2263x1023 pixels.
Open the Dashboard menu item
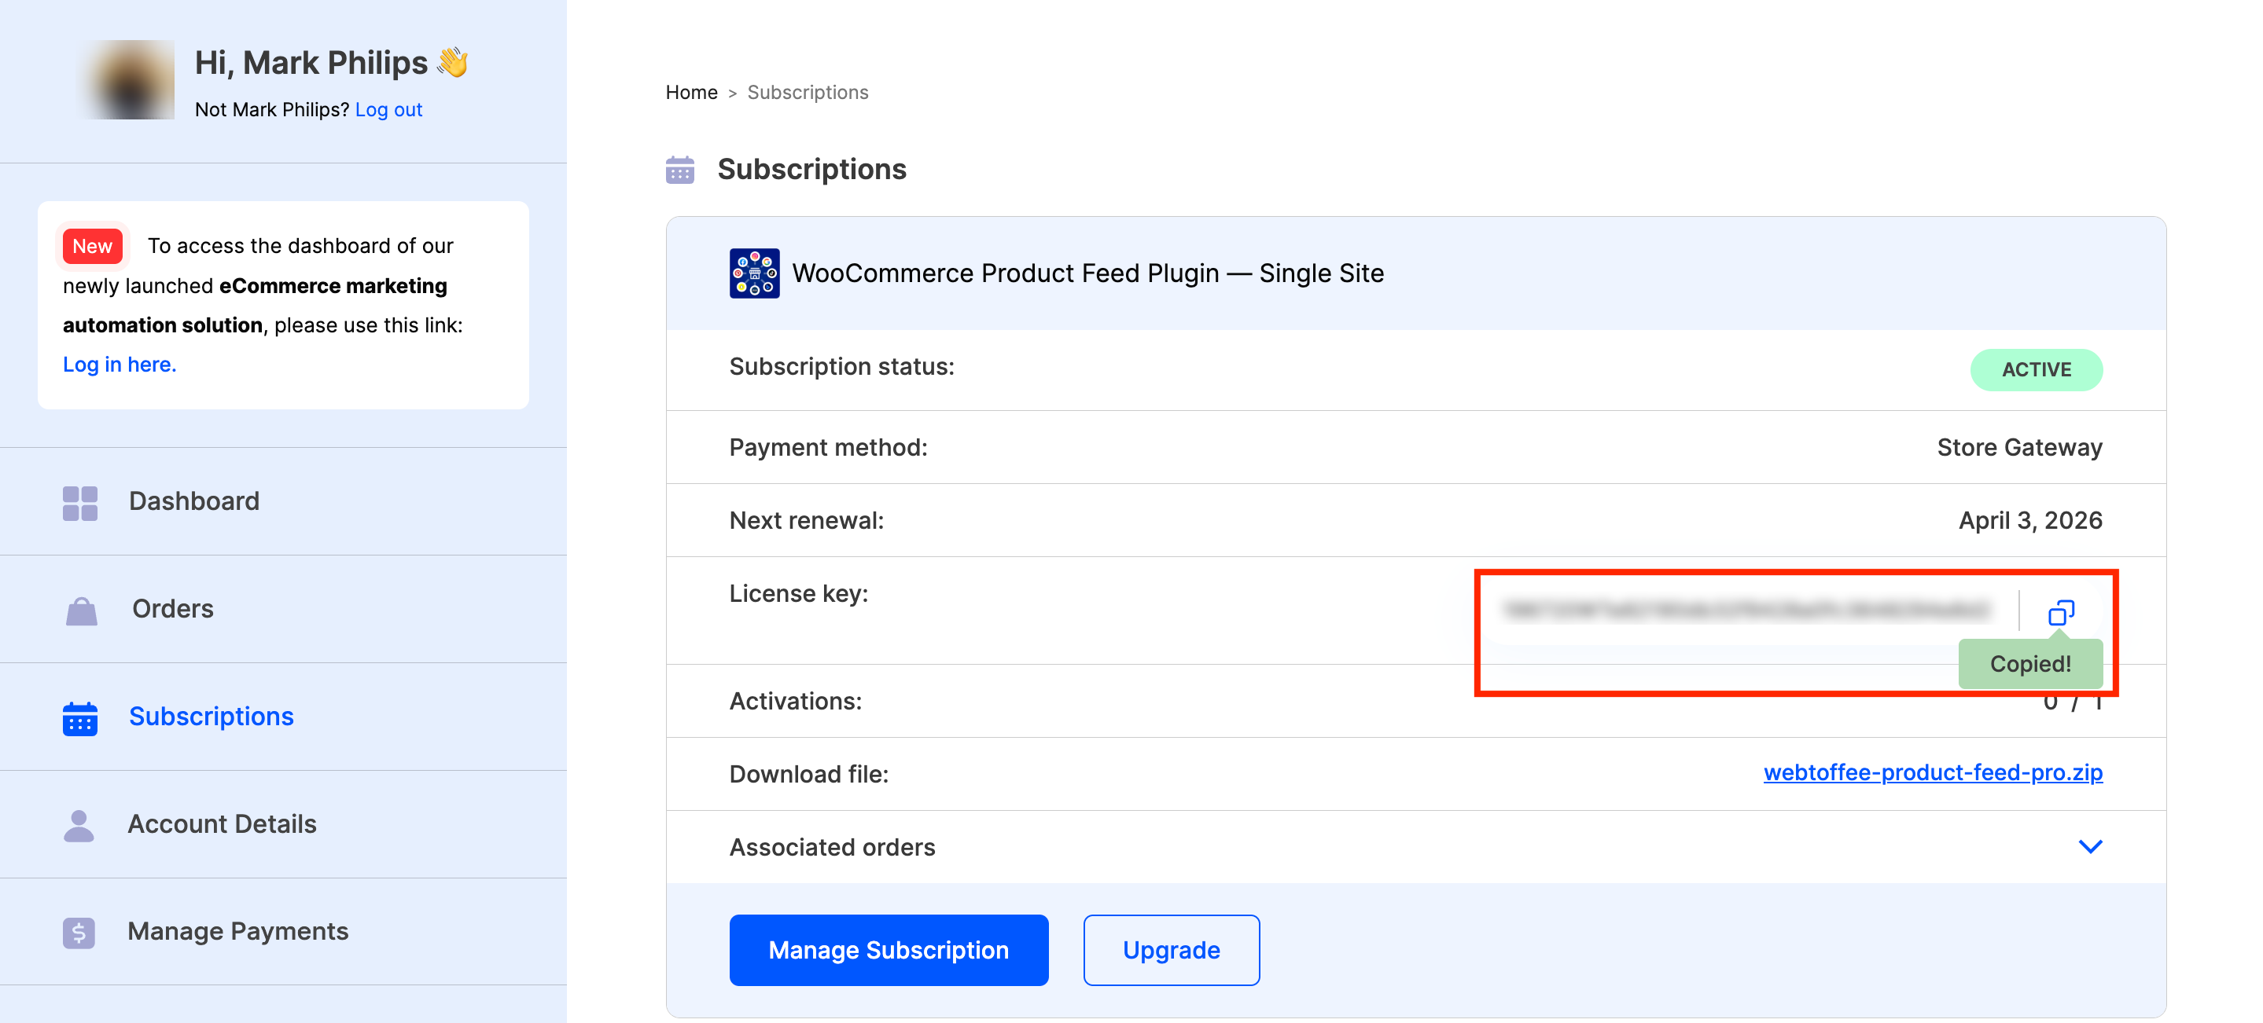[x=283, y=501]
